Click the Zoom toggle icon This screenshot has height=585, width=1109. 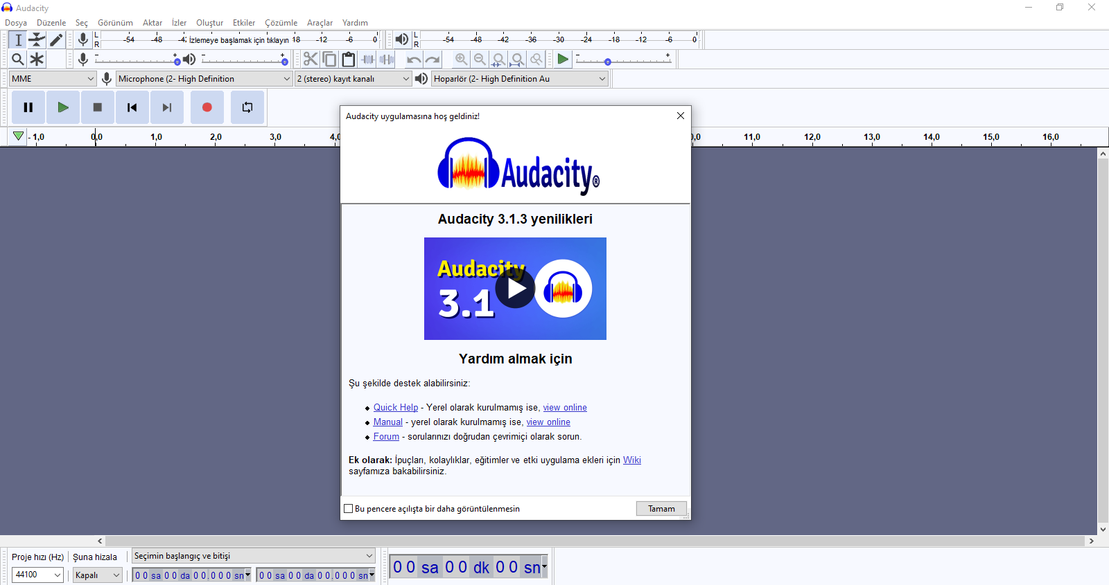[536, 60]
